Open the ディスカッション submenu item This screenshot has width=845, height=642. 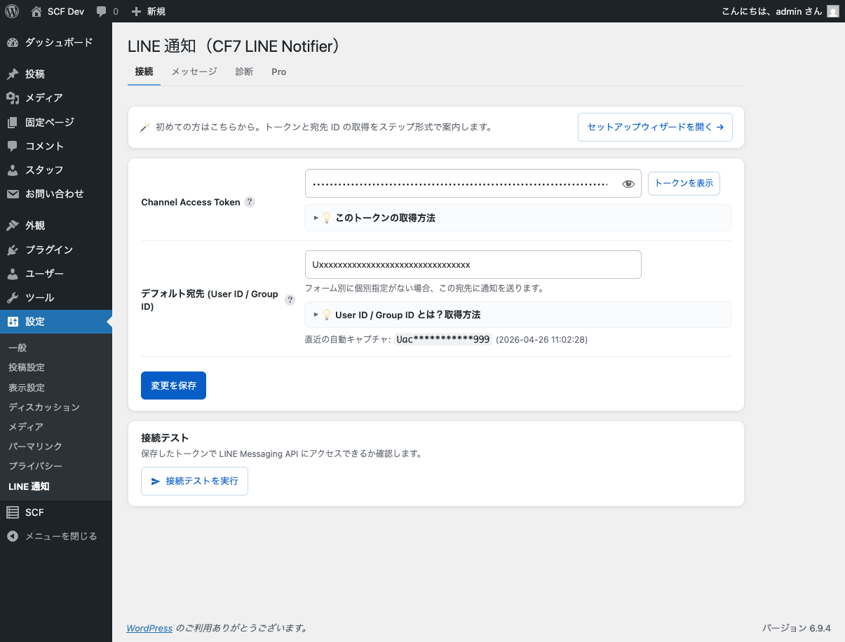tap(44, 407)
